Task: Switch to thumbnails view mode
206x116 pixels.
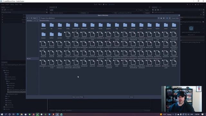Action: pos(167,18)
